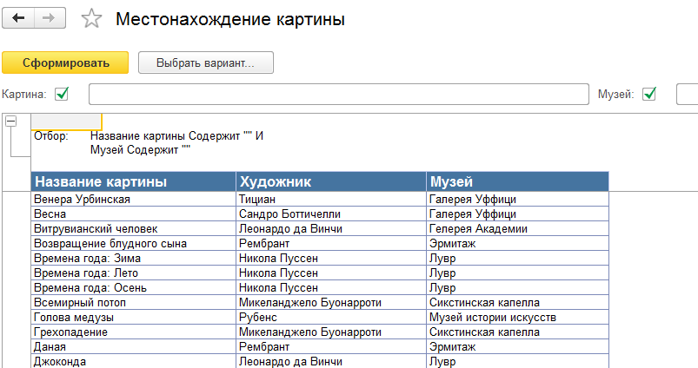
Task: Click the Название картины column header
Action: point(134,181)
